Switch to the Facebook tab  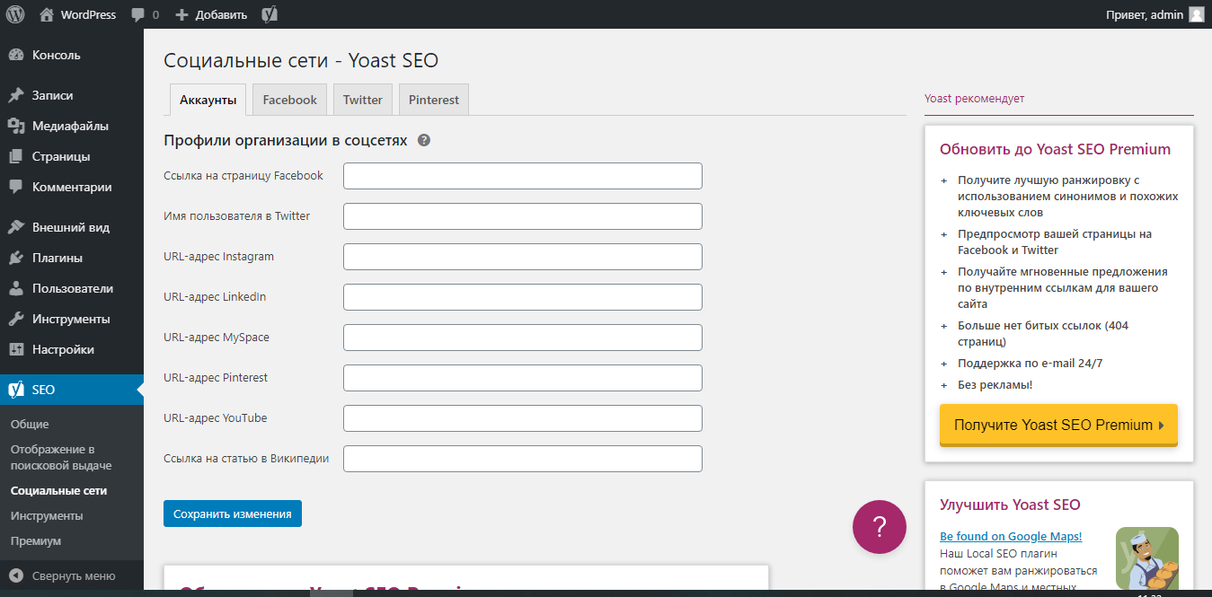pyautogui.click(x=289, y=99)
